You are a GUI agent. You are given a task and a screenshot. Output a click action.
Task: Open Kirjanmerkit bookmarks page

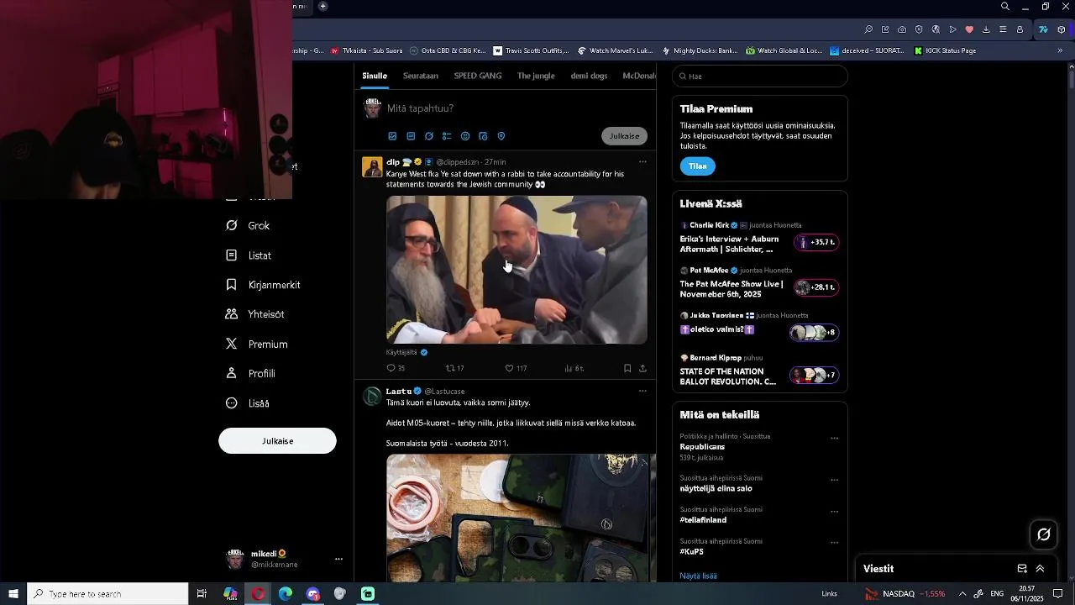pos(263,285)
